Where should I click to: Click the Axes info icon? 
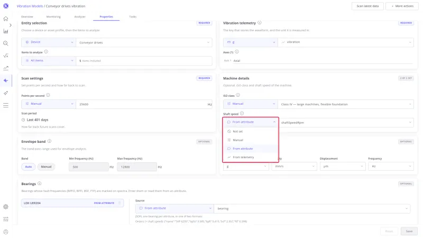click(236, 52)
